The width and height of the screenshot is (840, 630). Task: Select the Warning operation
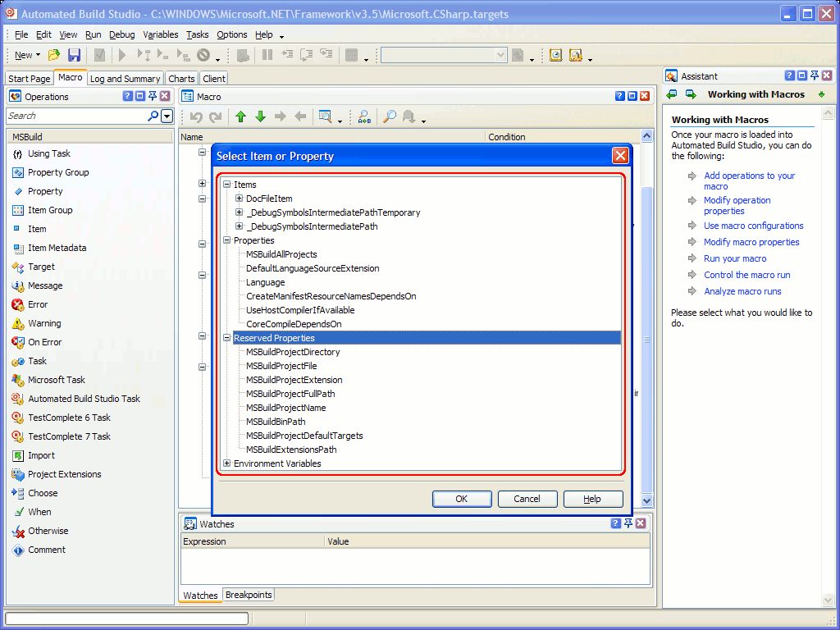[44, 323]
